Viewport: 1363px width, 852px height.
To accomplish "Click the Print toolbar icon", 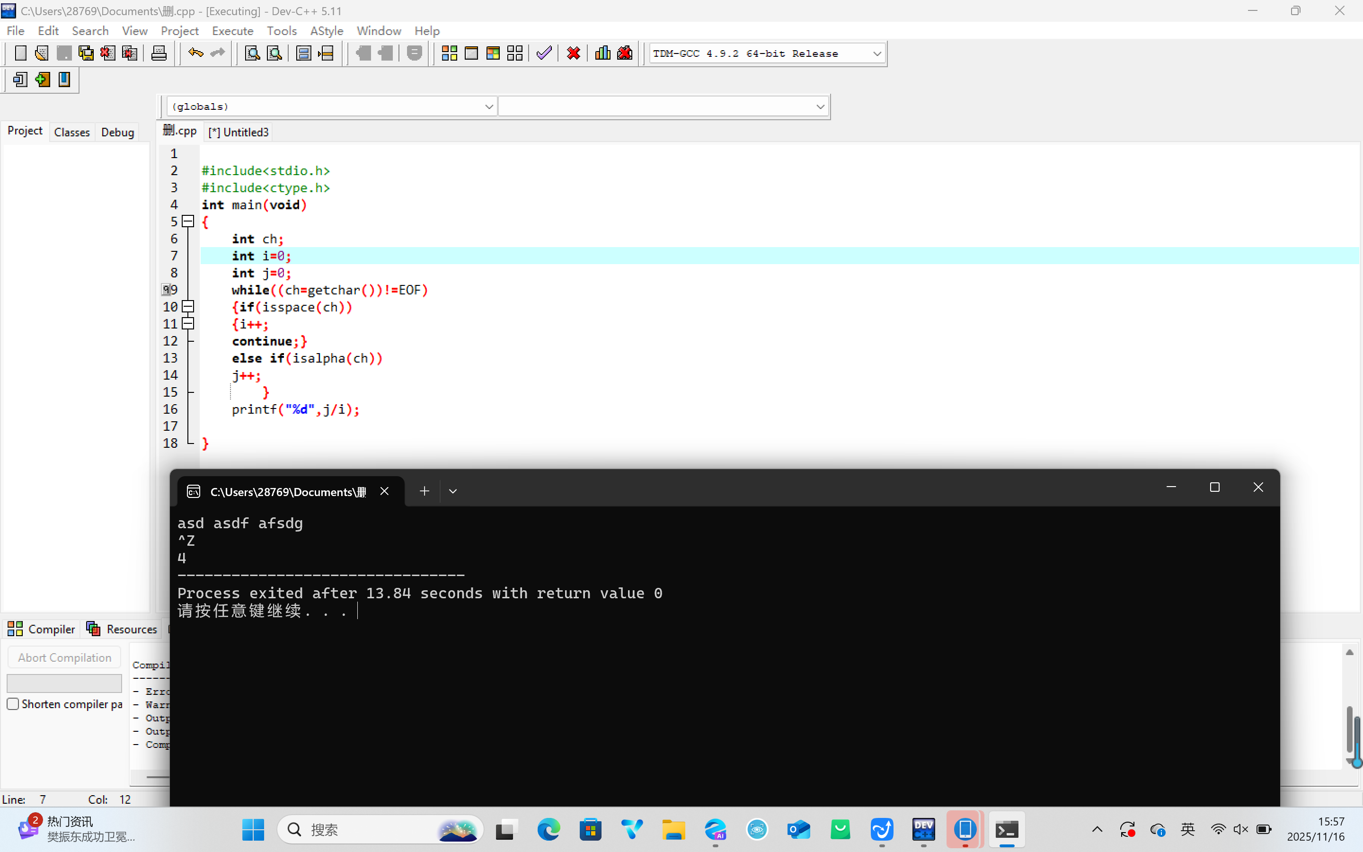I will coord(159,53).
